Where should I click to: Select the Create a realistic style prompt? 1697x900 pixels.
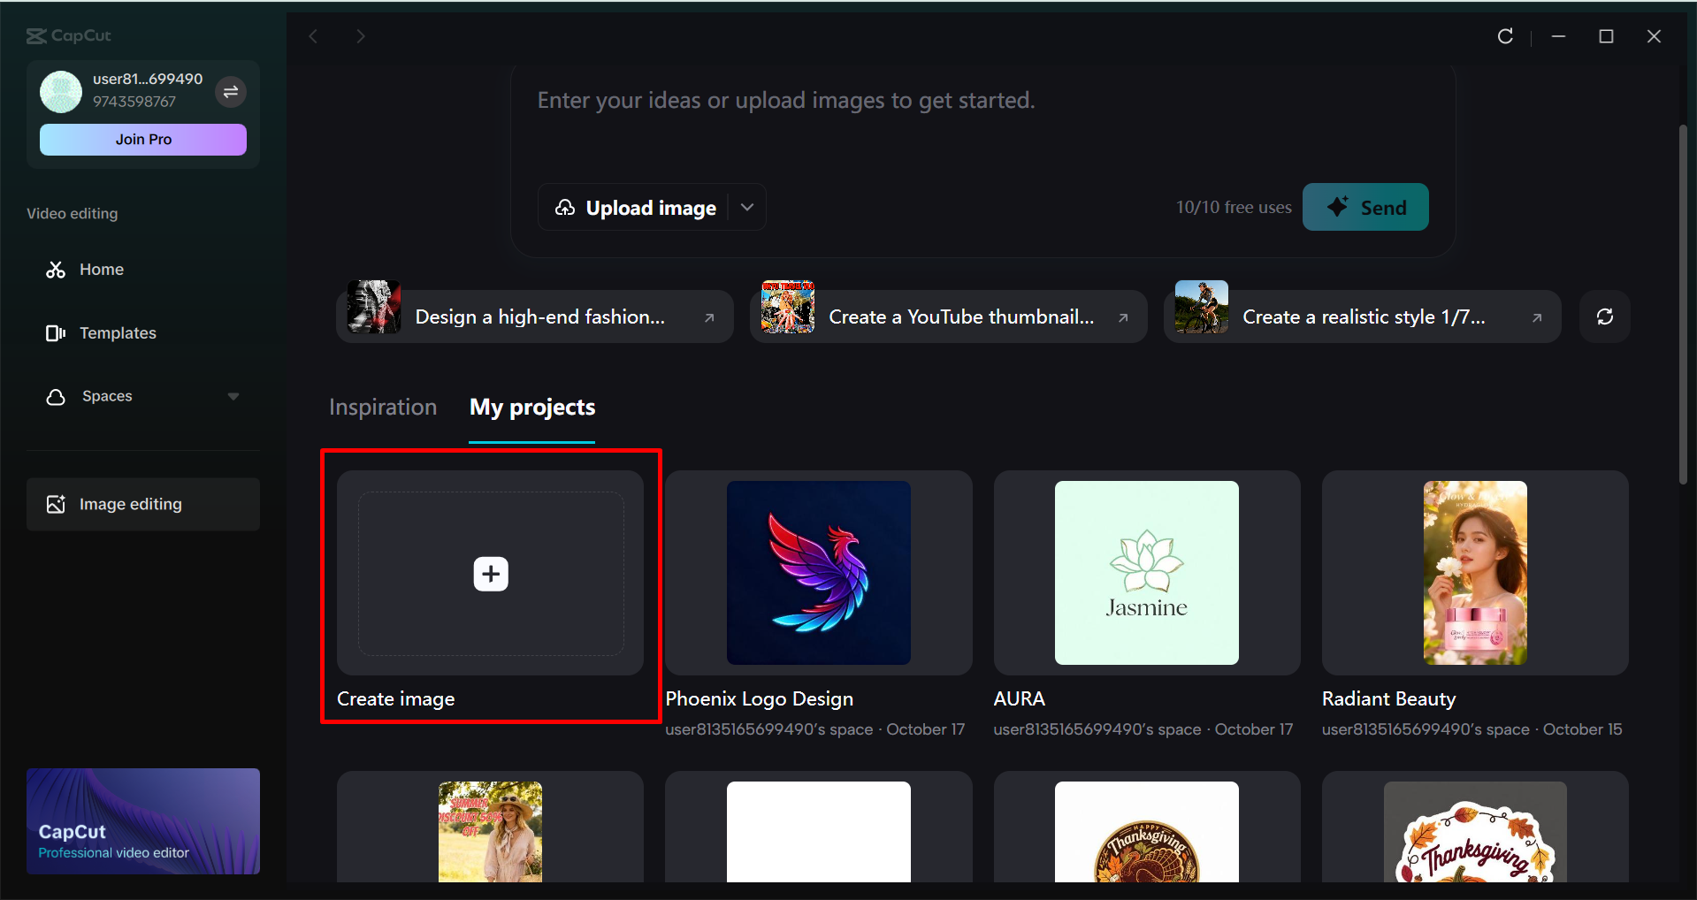coord(1362,317)
